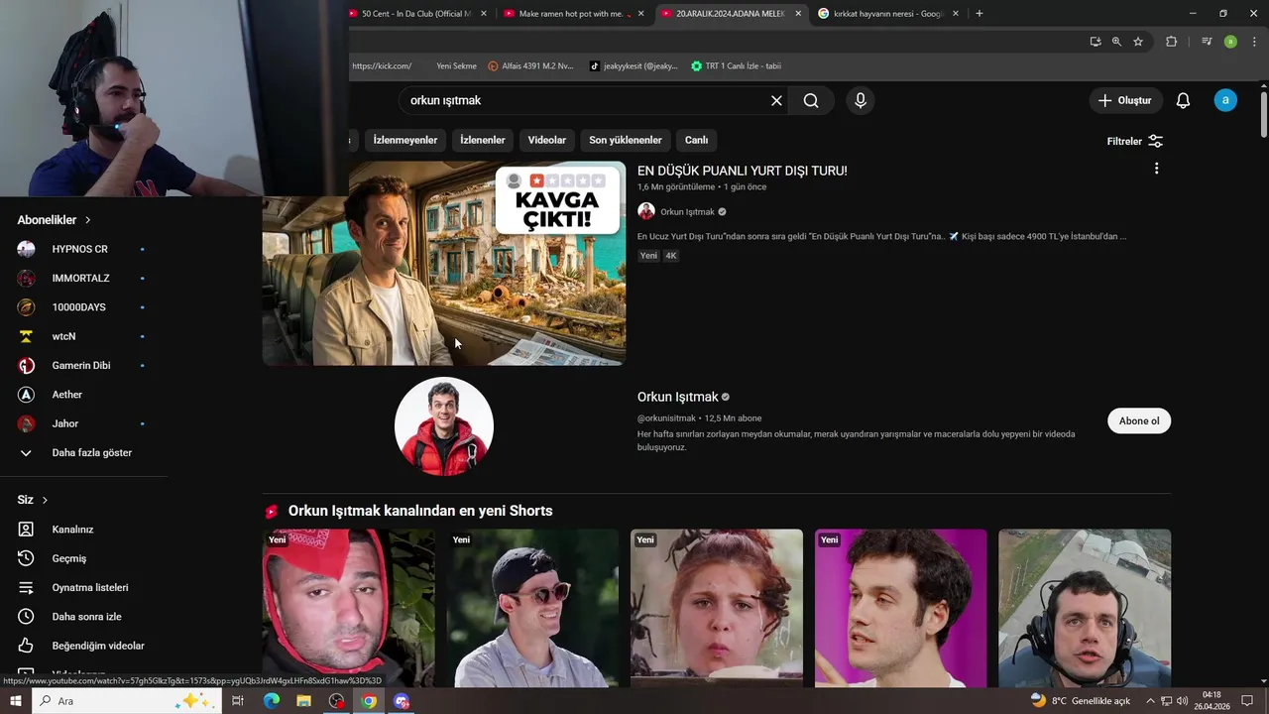Open the Windows notification center icon
Screen dimensions: 1269x714
click(x=1247, y=701)
